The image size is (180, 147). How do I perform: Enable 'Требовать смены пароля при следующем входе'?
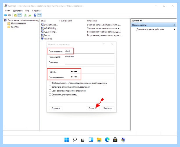tap(50, 83)
